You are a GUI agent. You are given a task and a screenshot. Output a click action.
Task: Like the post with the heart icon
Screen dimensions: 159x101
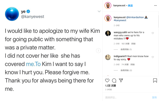pyautogui.click(x=107, y=80)
